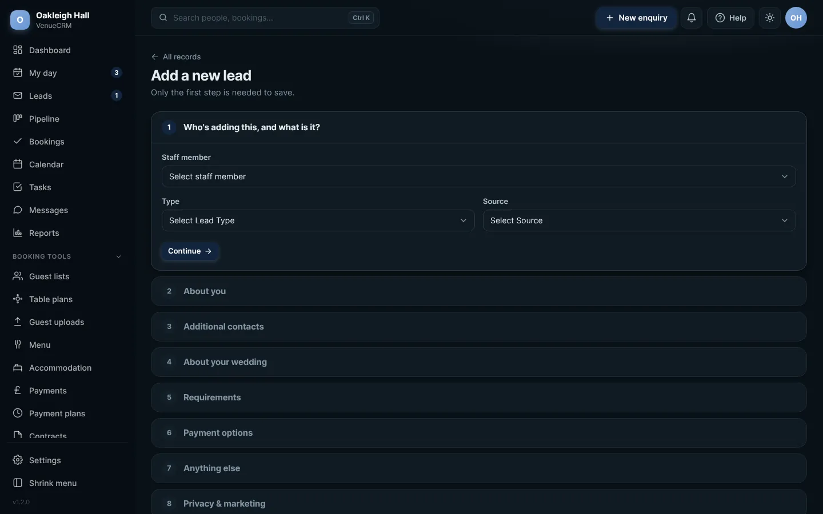The width and height of the screenshot is (823, 514).
Task: Click the Menu cutlery icon
Action: [x=18, y=345]
